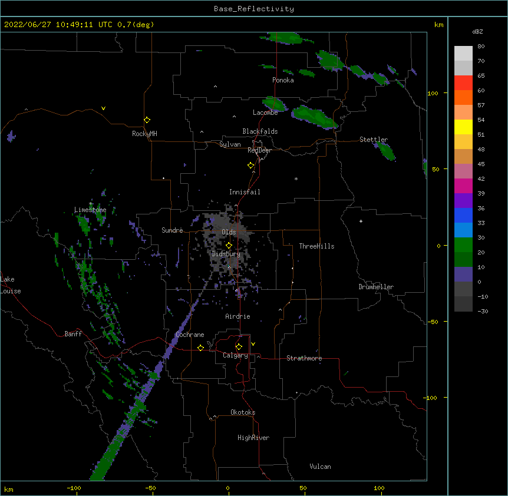Click the dBZ legend heading

[x=477, y=32]
